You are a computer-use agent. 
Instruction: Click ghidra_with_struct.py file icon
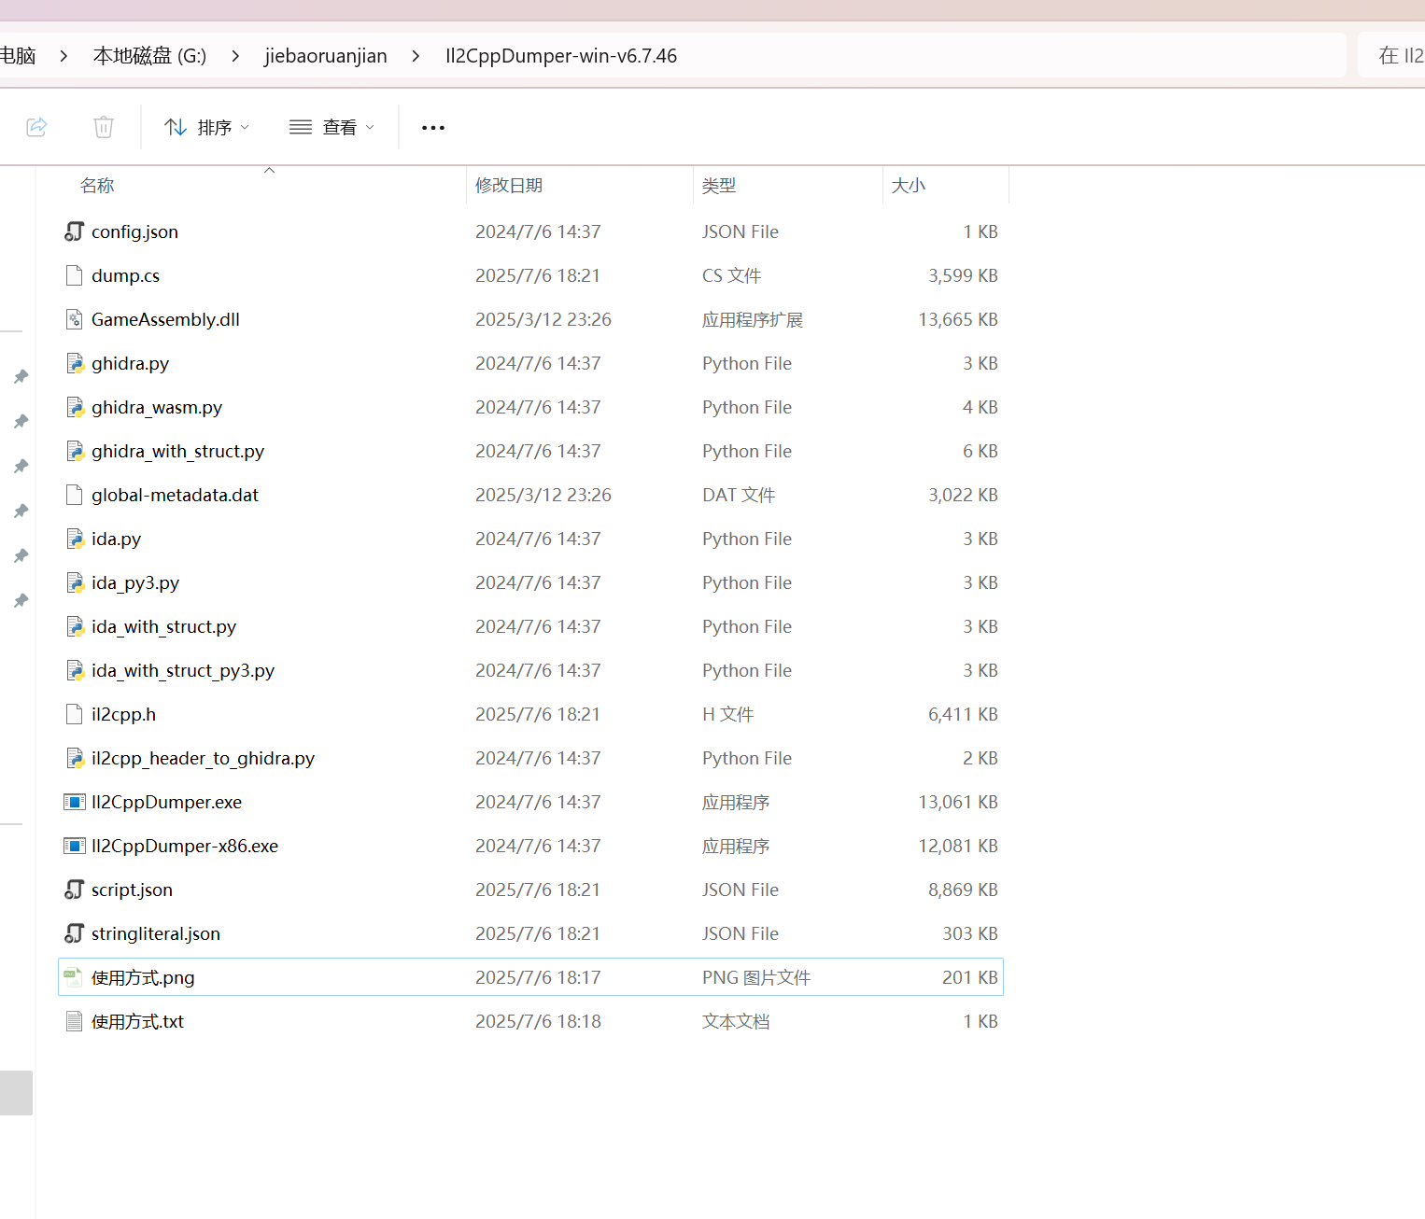coord(75,451)
